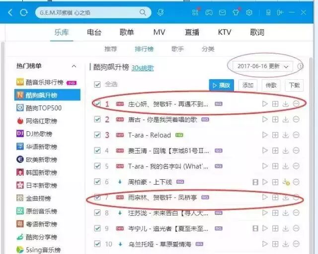This screenshot has height=254, width=318.
Task: Open the MV tab
Action: [x=159, y=32]
